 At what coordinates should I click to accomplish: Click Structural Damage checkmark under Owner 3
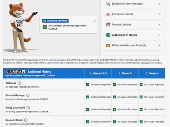pos(114,97)
